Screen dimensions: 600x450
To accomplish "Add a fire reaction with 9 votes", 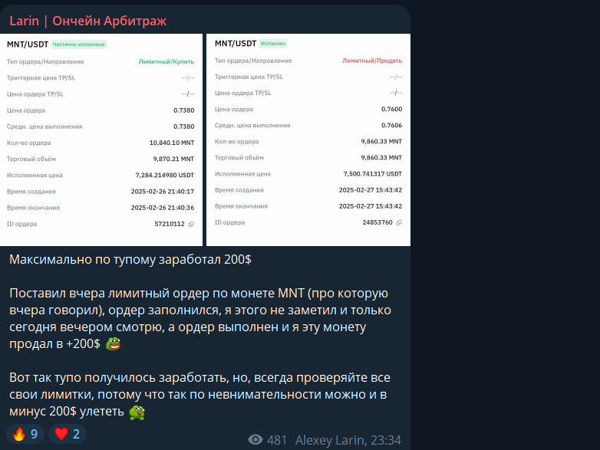I will 25,435.
